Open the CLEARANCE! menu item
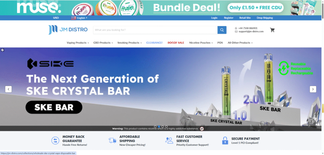The height and width of the screenshot is (155, 324). 154,43
